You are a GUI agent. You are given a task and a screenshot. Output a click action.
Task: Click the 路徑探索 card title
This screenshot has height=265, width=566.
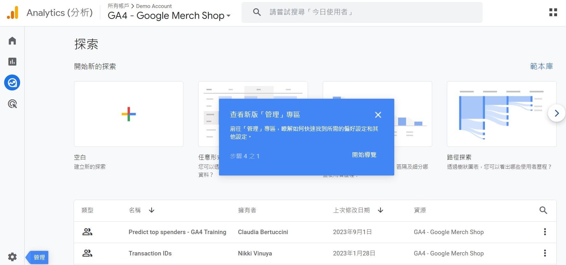coord(459,157)
